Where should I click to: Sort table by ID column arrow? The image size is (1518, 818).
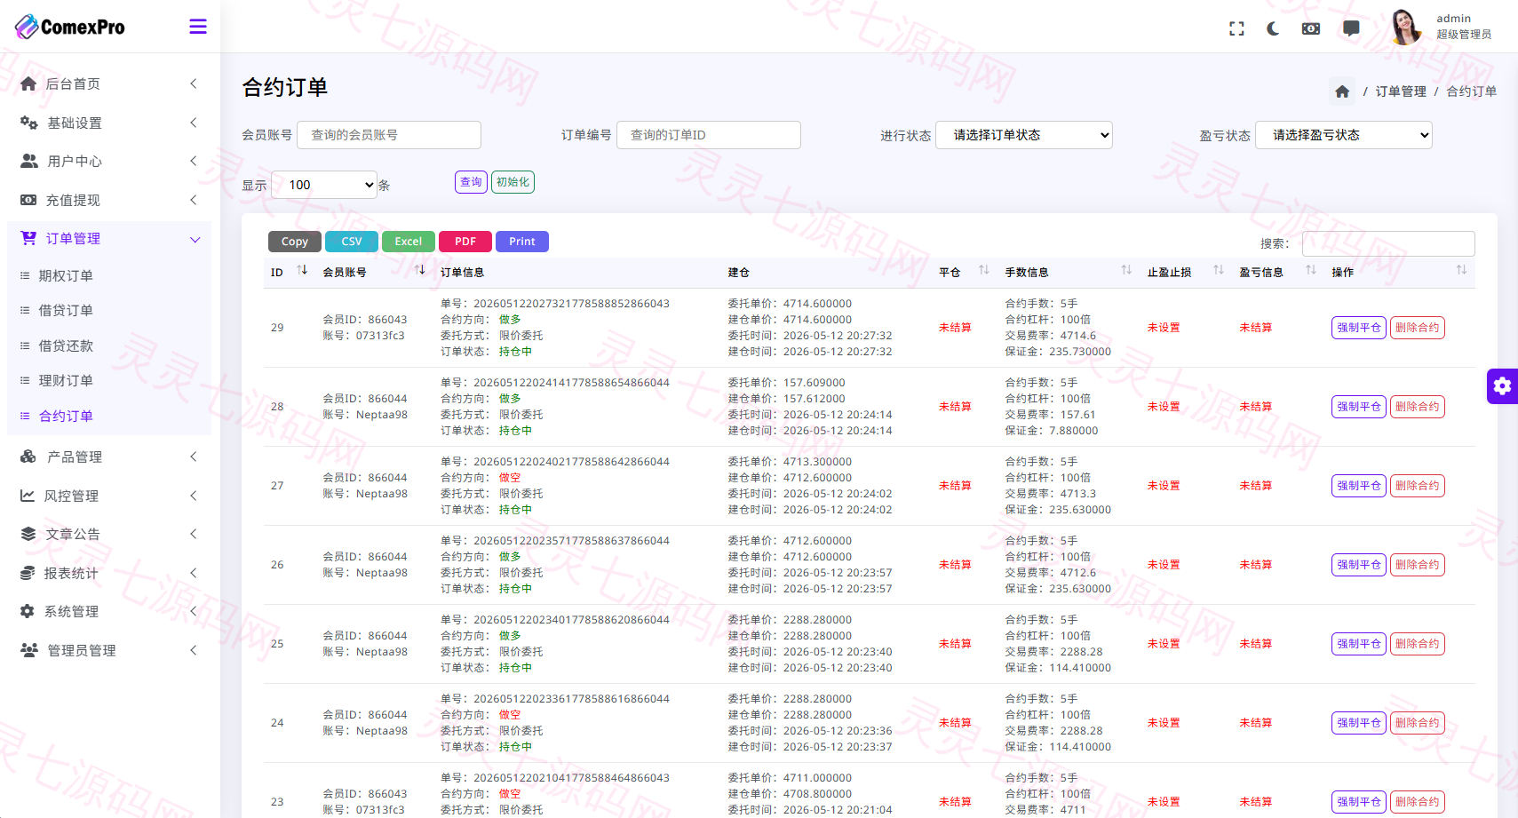click(302, 270)
